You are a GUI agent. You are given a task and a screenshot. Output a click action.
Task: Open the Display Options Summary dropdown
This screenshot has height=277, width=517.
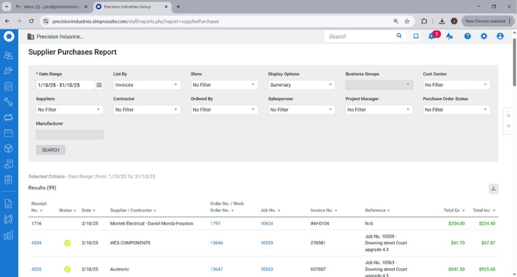click(301, 85)
